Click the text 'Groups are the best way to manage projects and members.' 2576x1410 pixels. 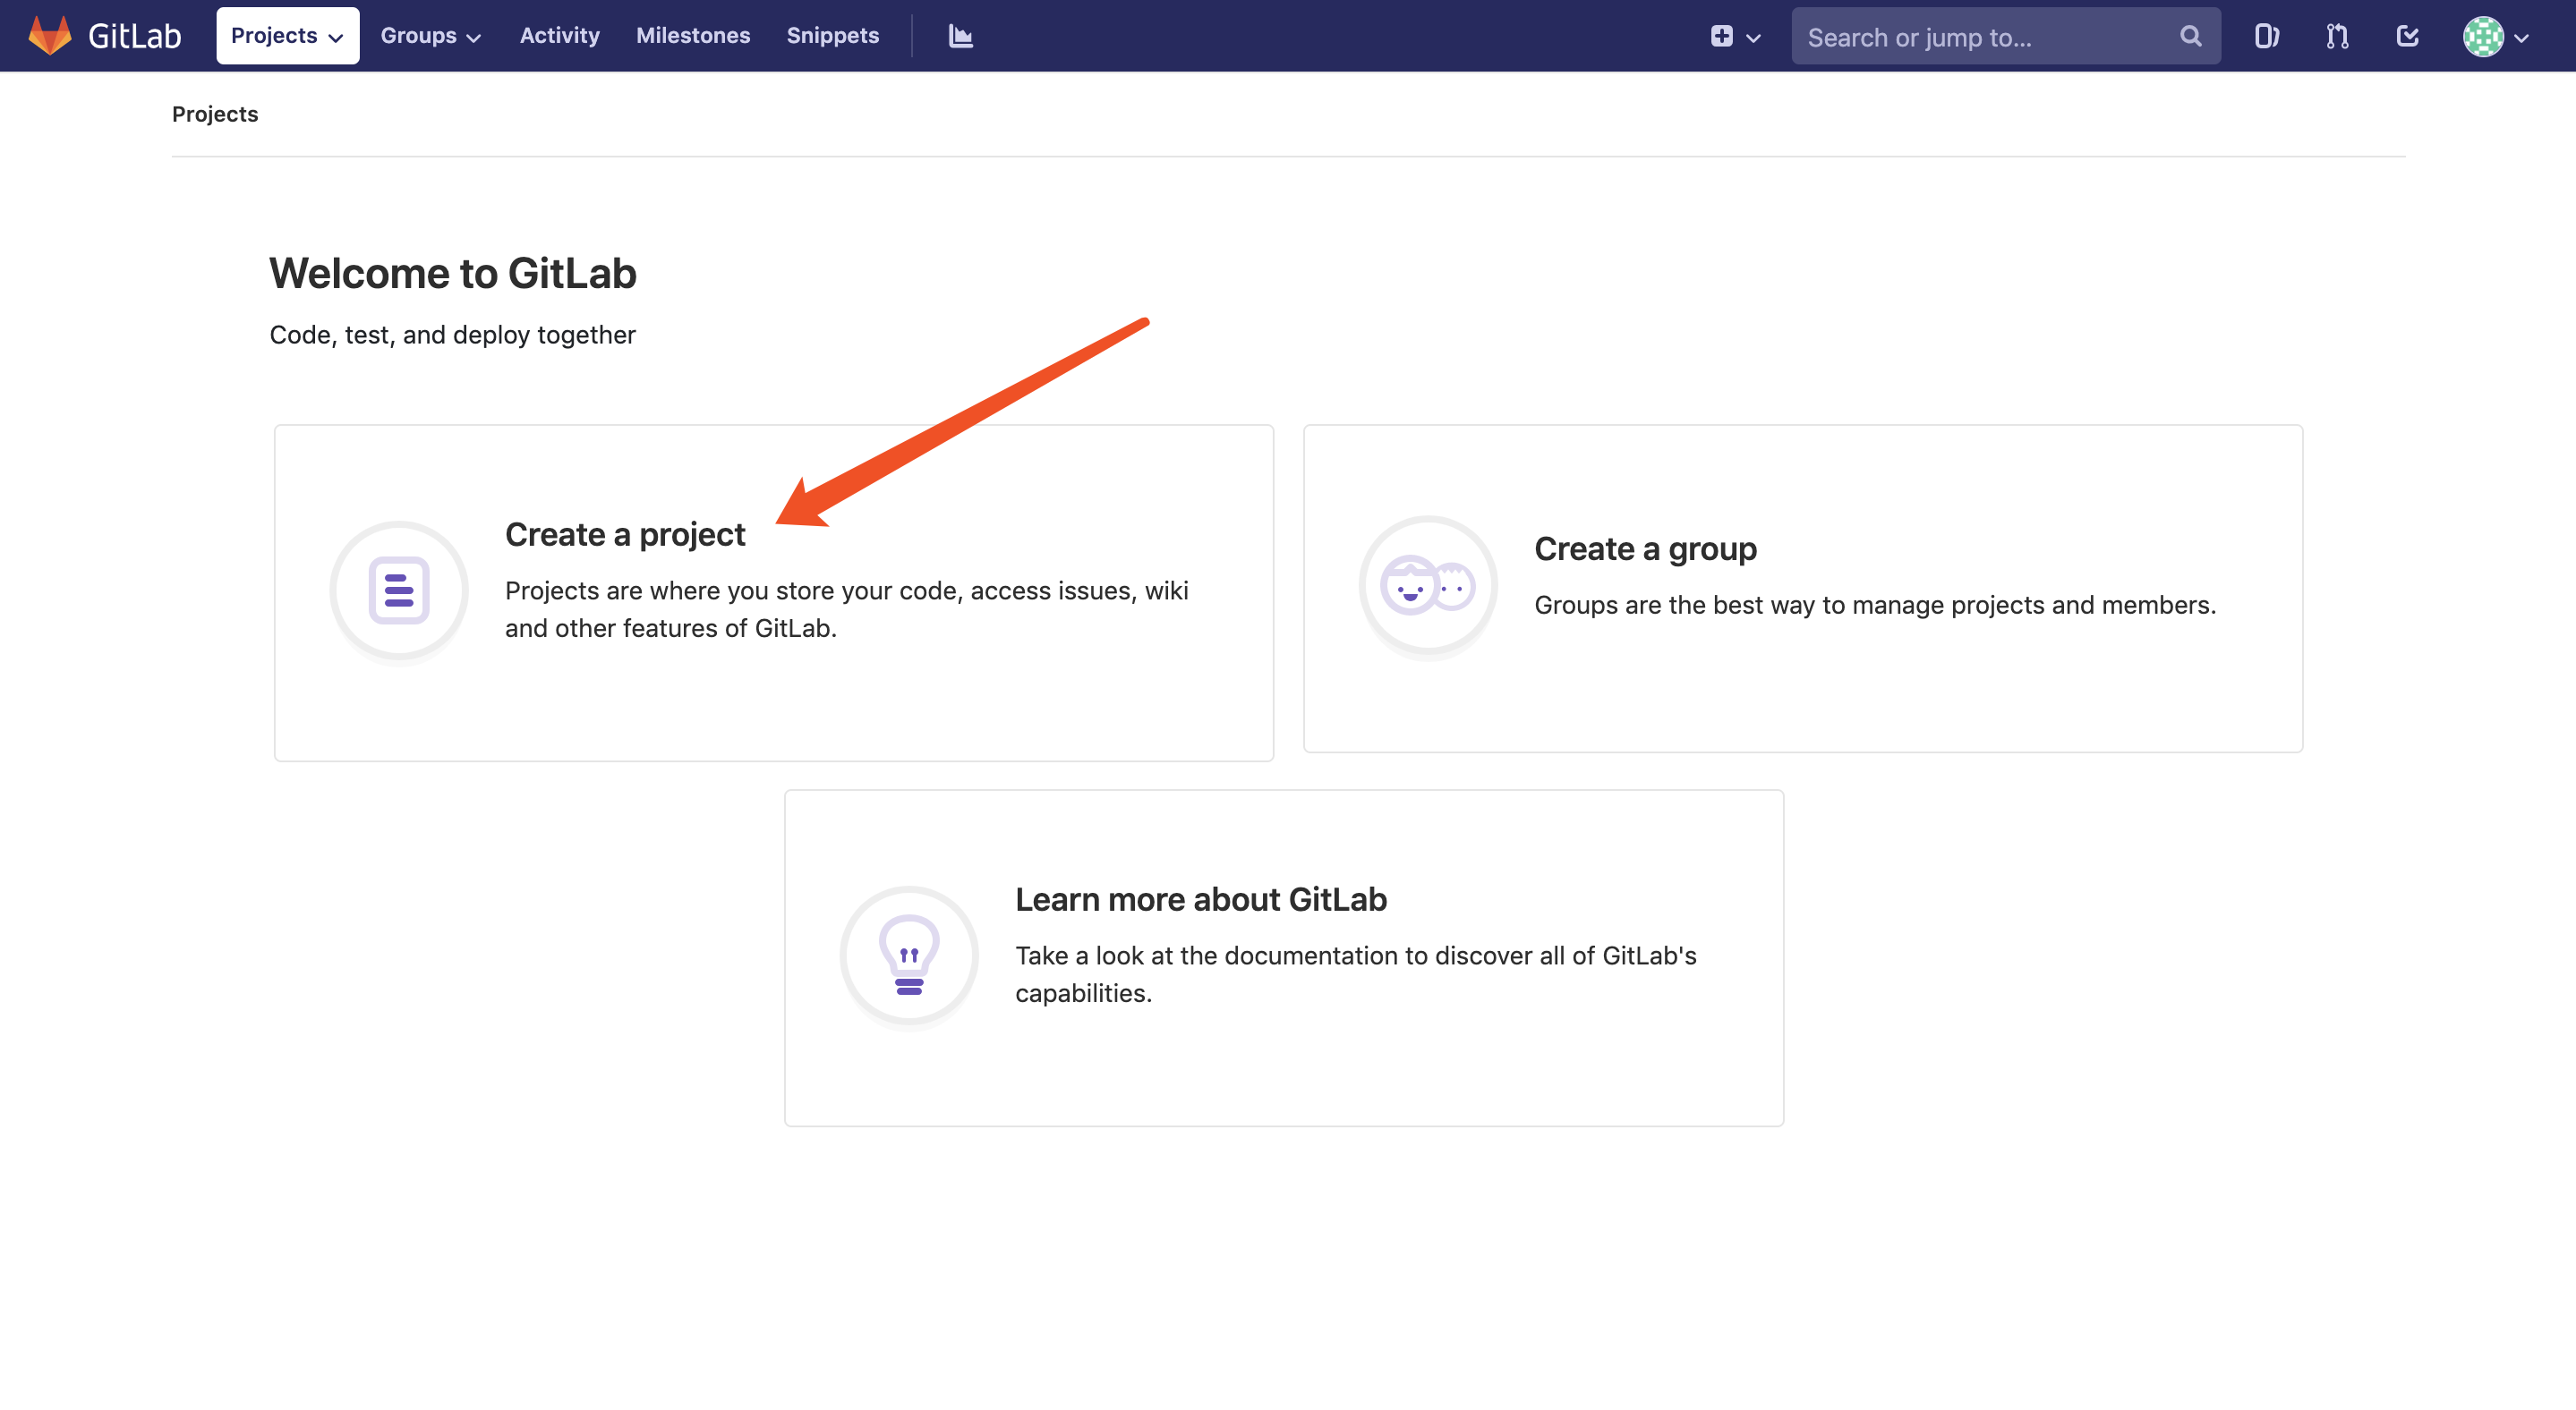[1875, 605]
